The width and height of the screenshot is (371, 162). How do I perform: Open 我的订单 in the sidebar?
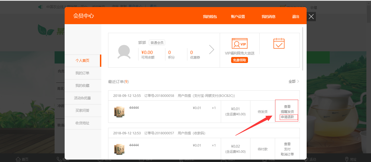[x=82, y=73]
